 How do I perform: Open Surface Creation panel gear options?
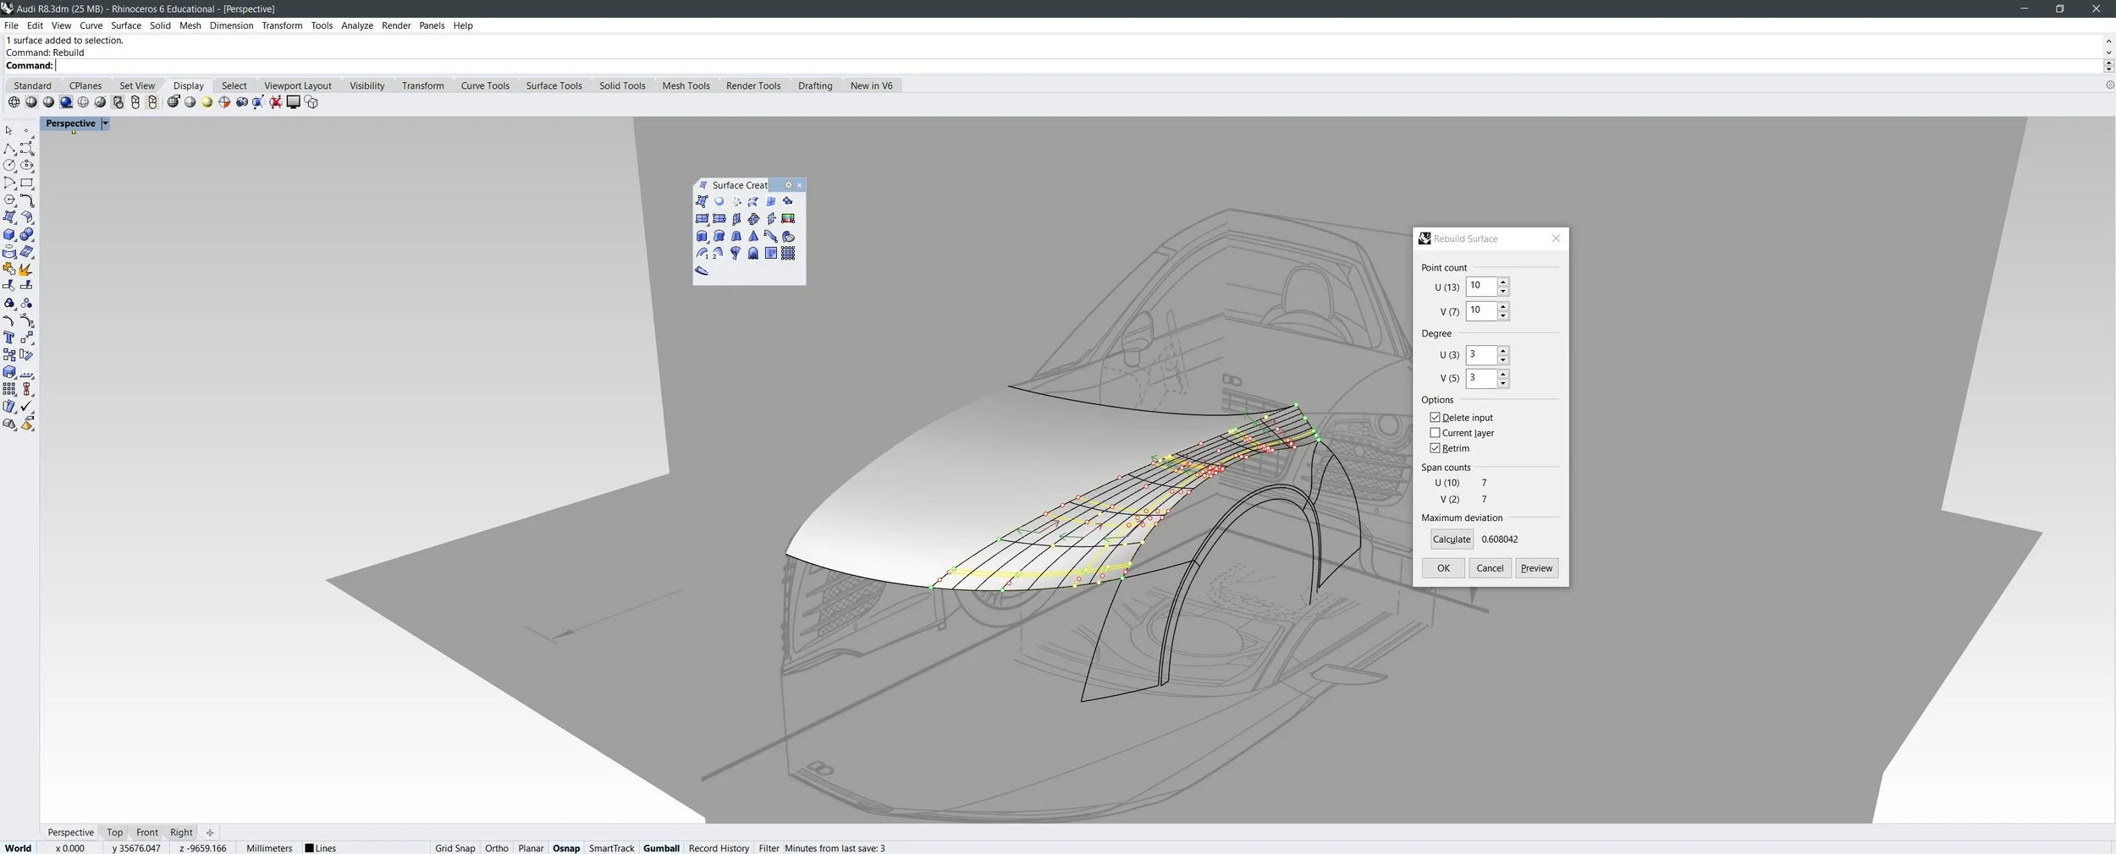(788, 185)
